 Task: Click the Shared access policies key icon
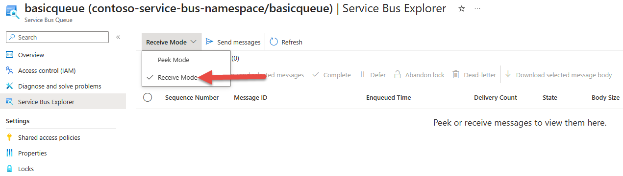point(9,137)
